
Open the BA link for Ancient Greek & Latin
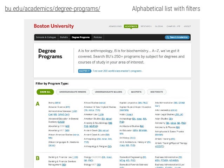[107, 135]
